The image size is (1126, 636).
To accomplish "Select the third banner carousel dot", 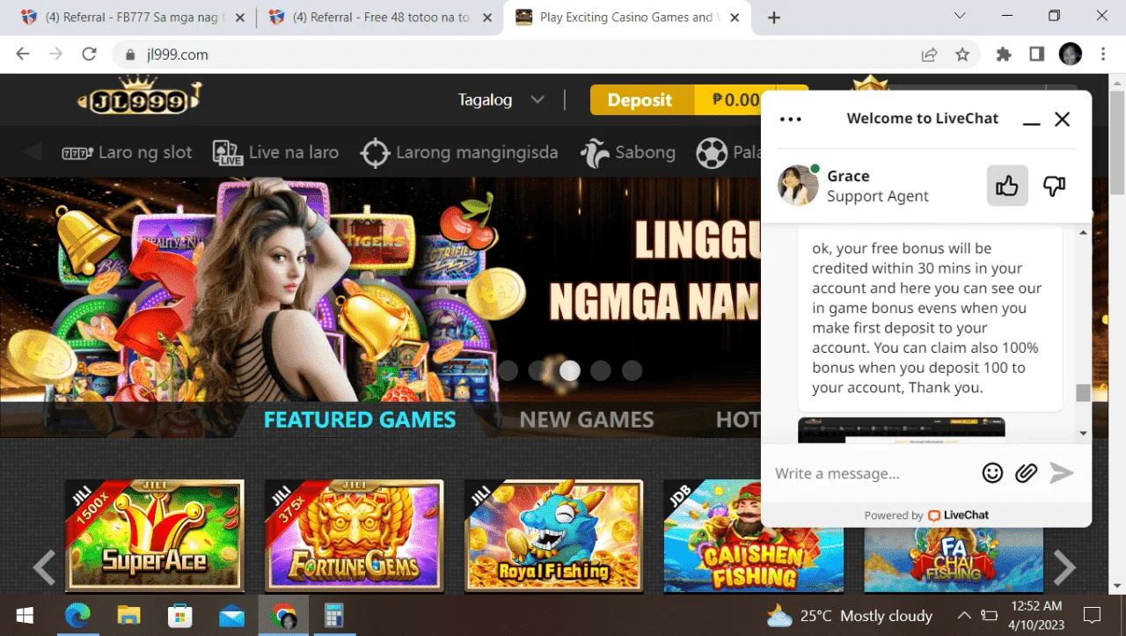I will pos(570,370).
